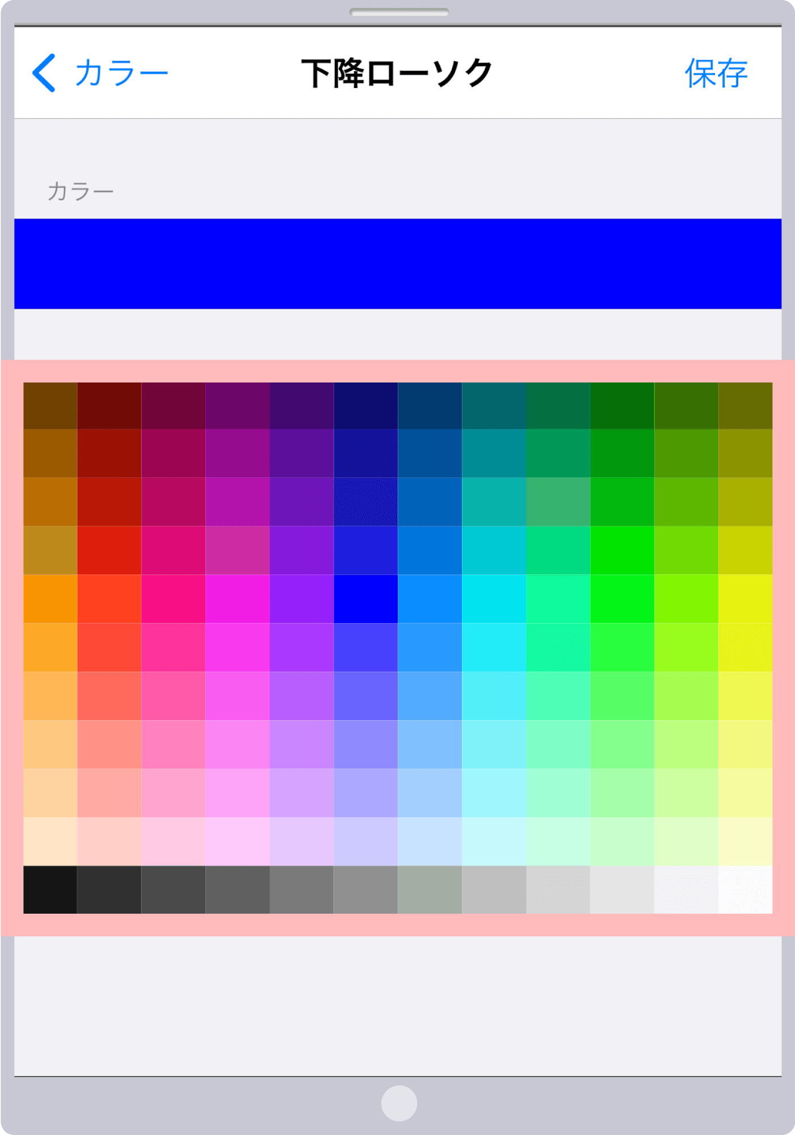This screenshot has width=795, height=1135.
Task: Select the hot pink swatch in third column
Action: coord(173,599)
